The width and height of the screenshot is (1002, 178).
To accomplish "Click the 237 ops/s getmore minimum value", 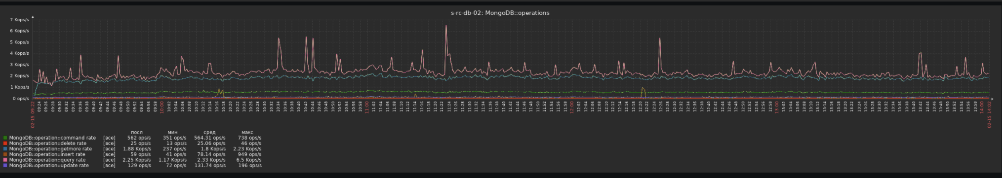I will tap(174, 149).
